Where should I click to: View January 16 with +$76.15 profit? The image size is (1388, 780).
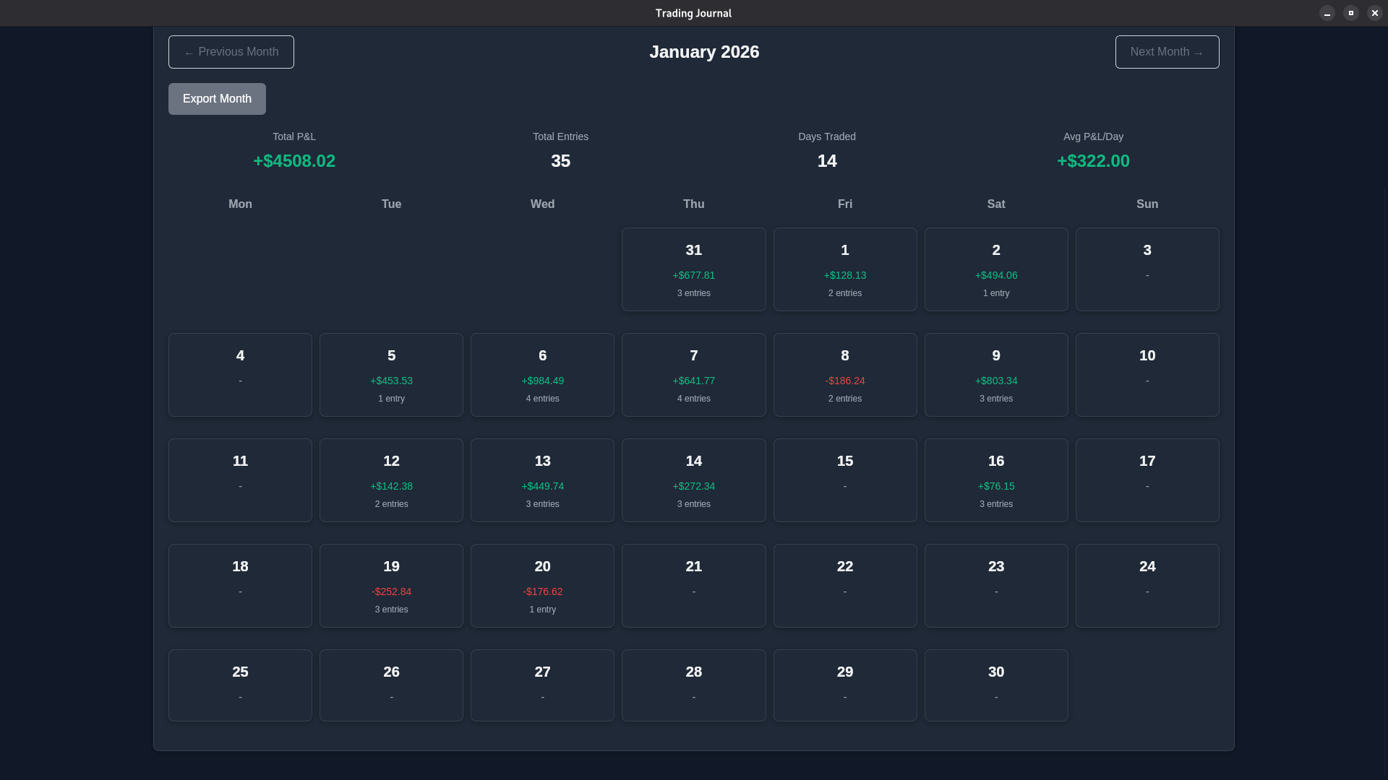click(995, 480)
